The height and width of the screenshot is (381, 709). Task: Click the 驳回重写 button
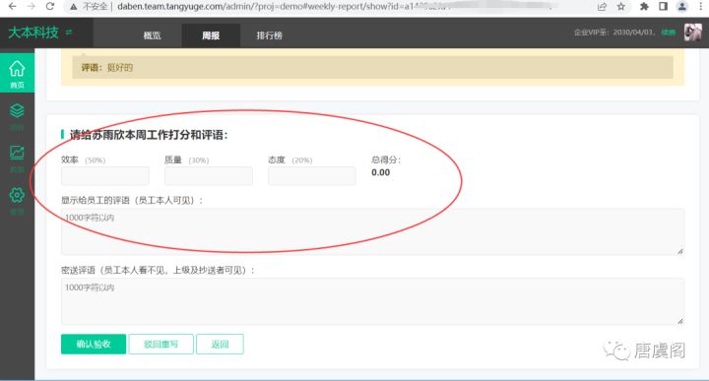click(x=161, y=344)
